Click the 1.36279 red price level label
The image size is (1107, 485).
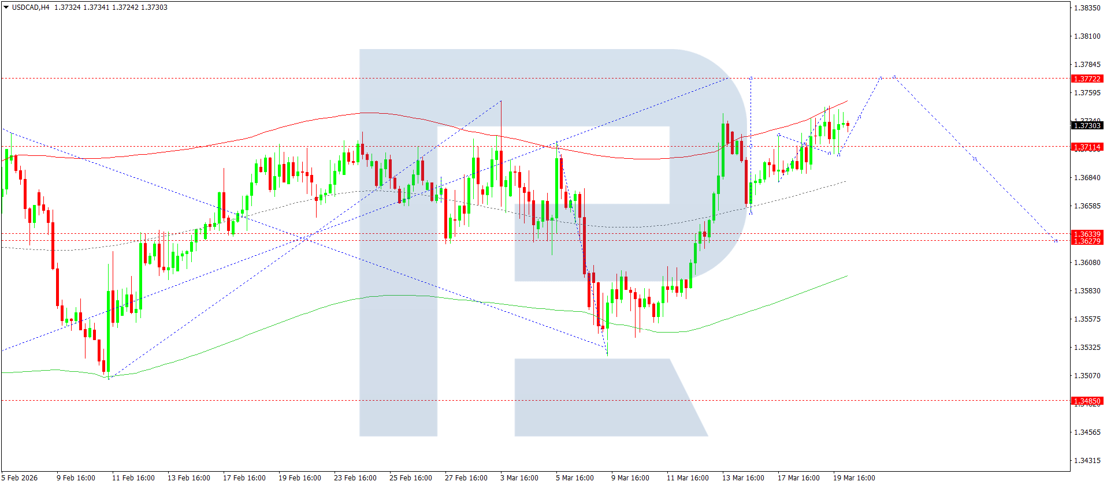click(1086, 241)
